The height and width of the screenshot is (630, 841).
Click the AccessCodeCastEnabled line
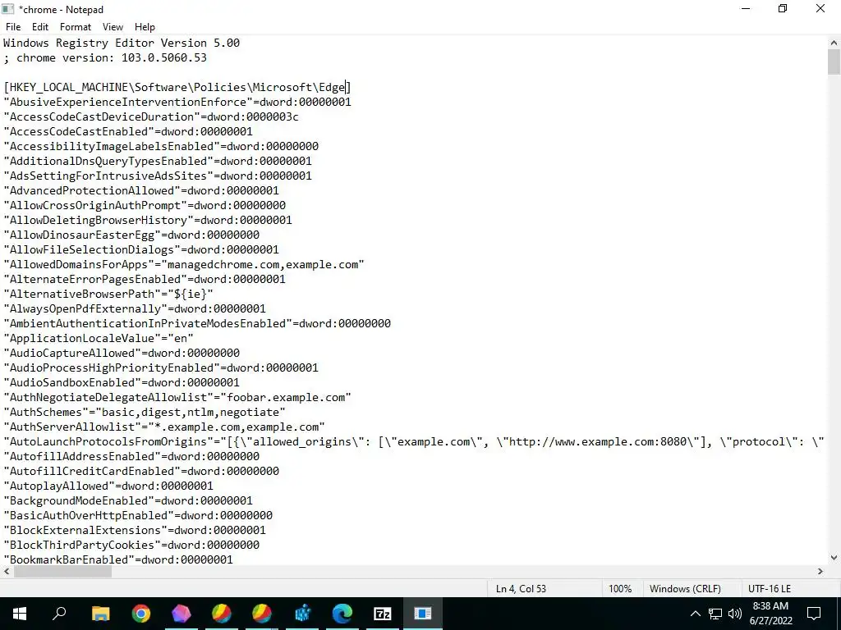click(128, 132)
